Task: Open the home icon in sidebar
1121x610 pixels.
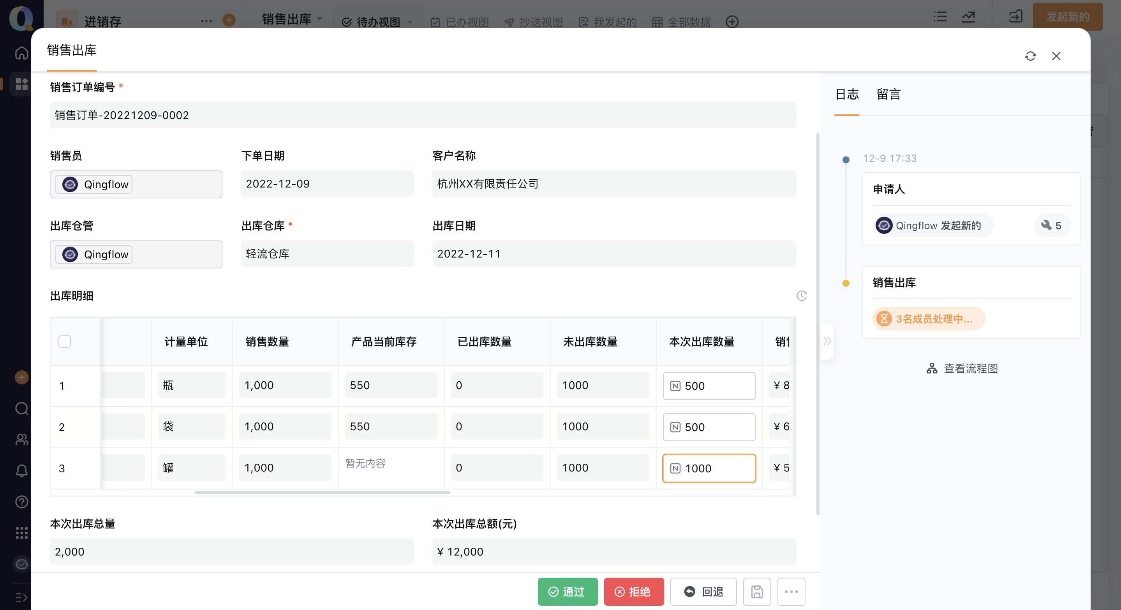Action: click(21, 53)
